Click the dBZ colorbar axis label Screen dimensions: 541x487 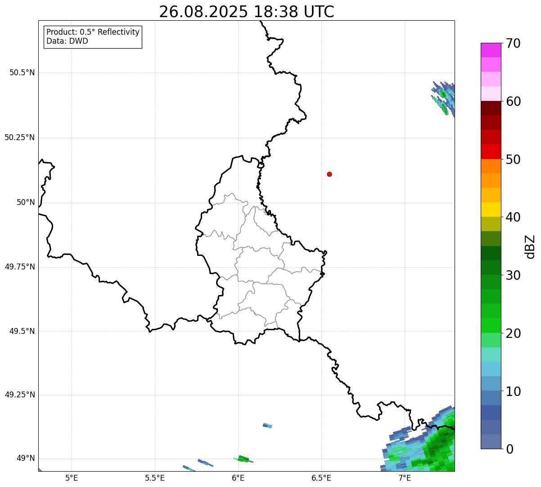pos(530,246)
